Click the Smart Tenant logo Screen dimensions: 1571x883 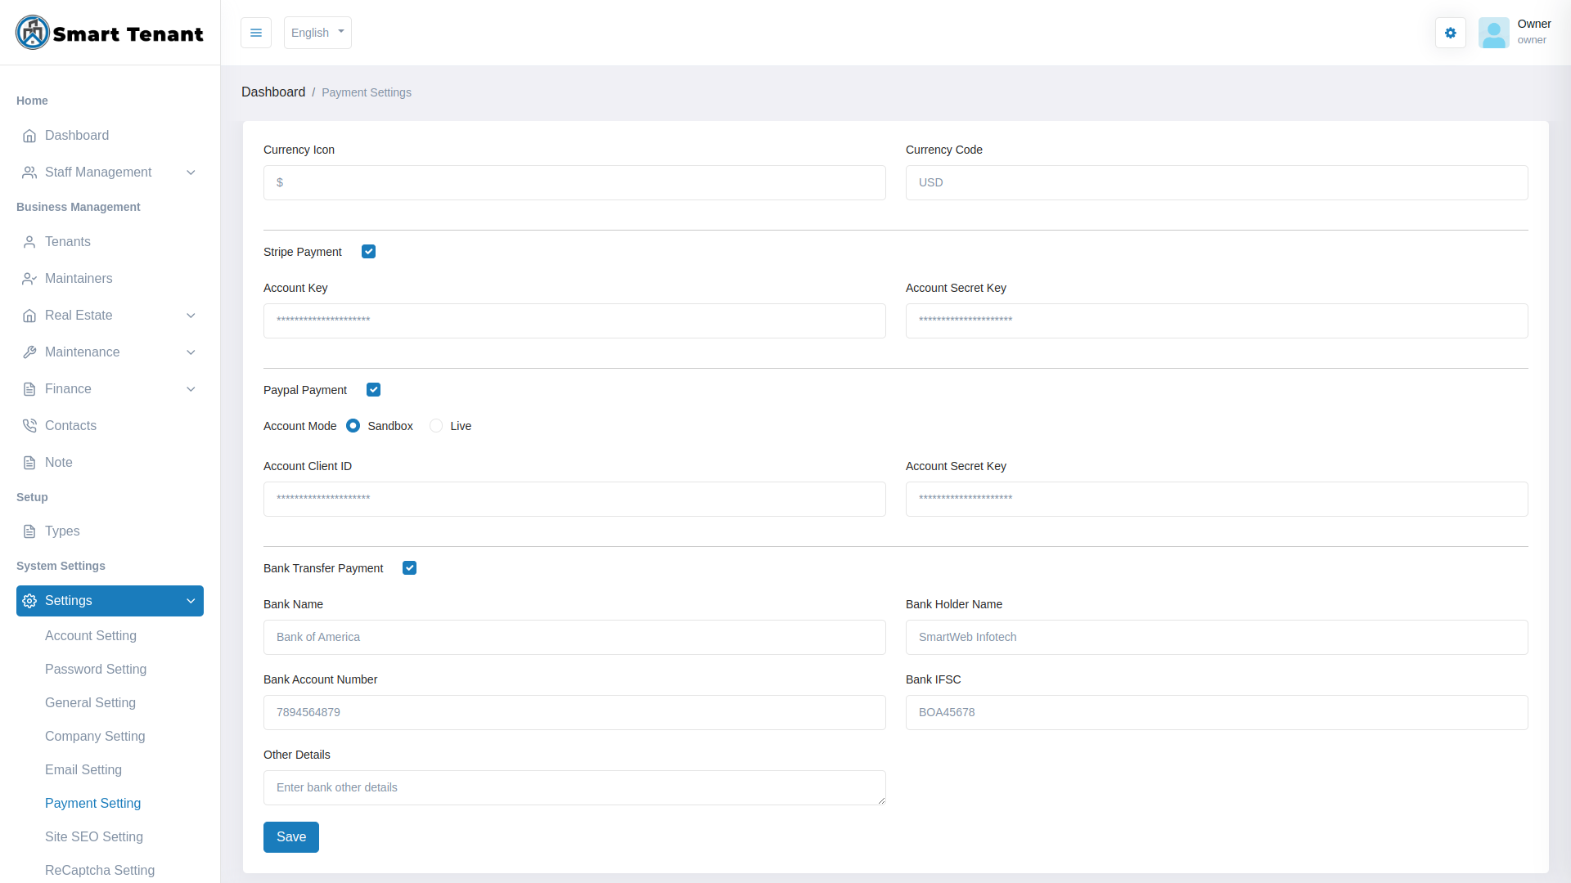click(x=110, y=33)
